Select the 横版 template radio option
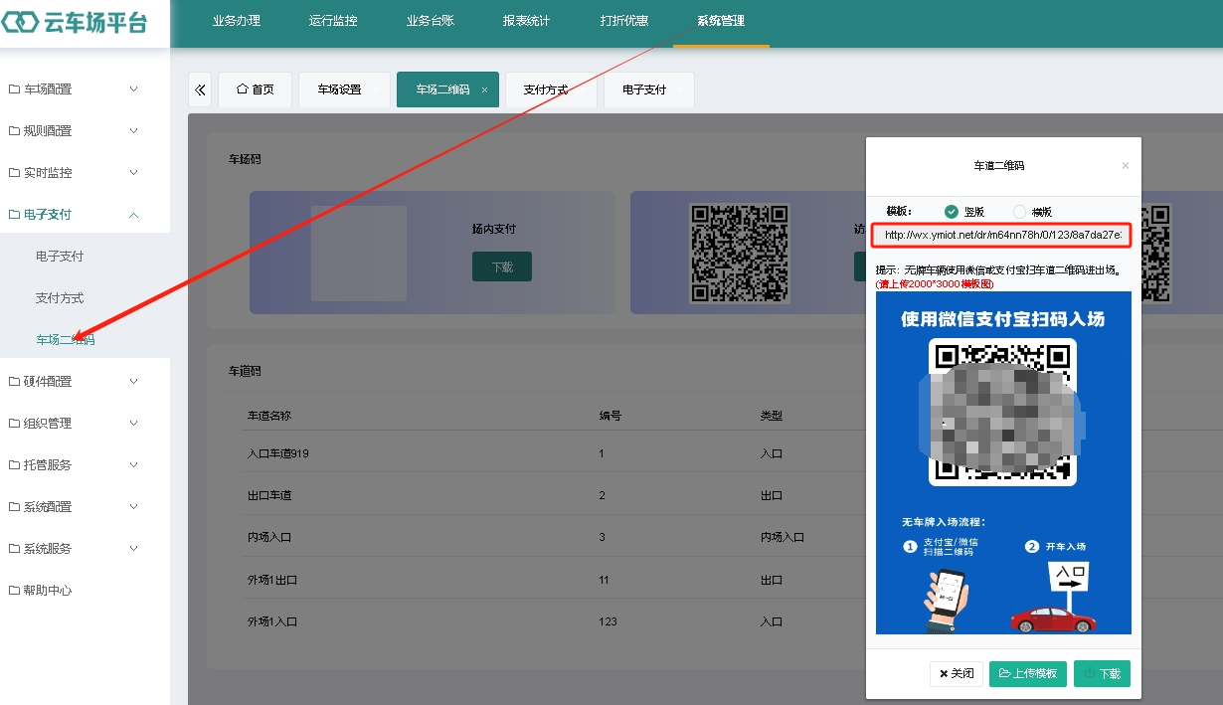 point(1019,211)
